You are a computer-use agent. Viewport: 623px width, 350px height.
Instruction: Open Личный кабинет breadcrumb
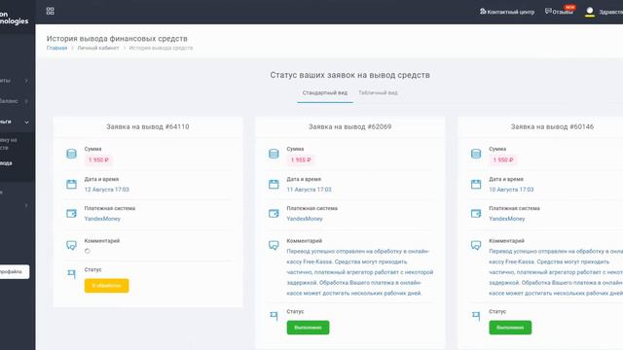(98, 48)
